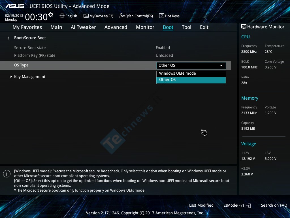Screen dimensions: 290x218
Task: Switch to the Monitor tab
Action: coord(145,27)
